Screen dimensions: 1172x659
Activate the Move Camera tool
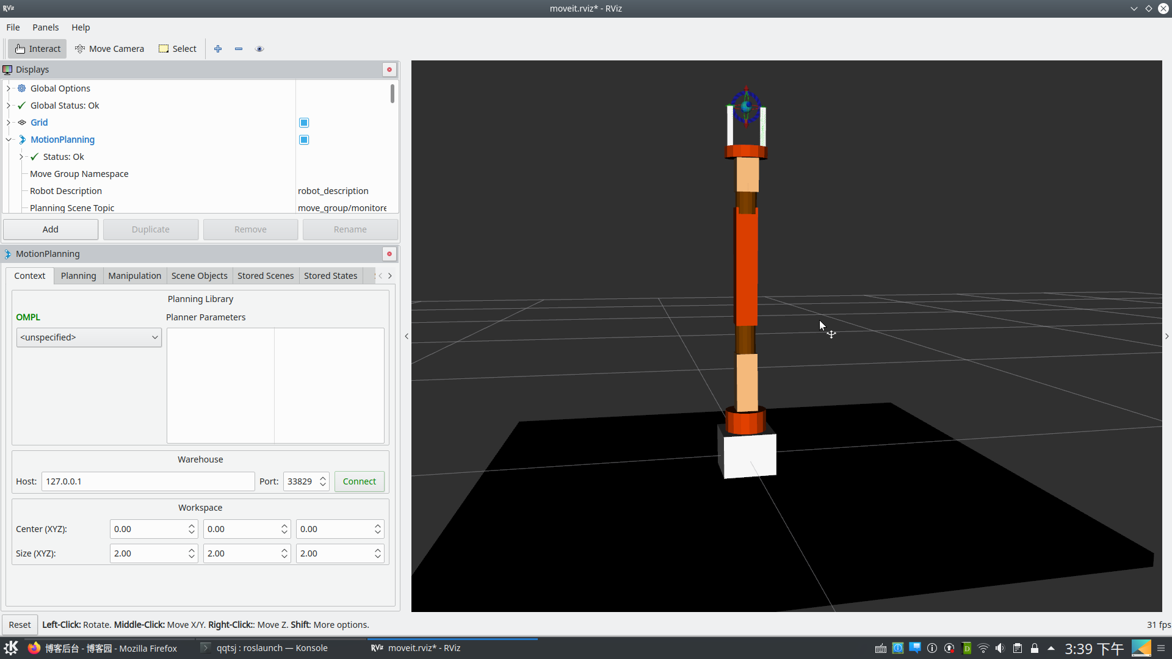[x=109, y=49]
